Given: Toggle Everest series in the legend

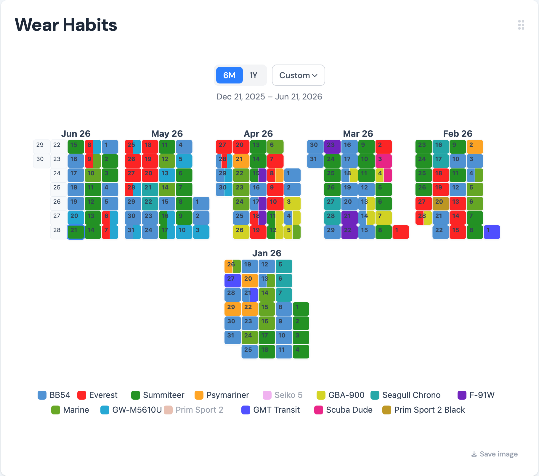Looking at the screenshot, I should (97, 395).
